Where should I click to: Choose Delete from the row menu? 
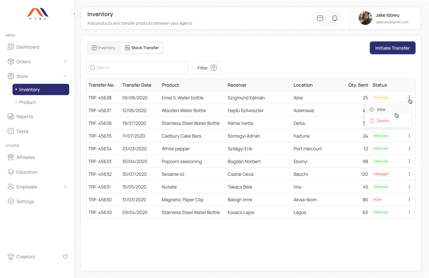(x=382, y=121)
